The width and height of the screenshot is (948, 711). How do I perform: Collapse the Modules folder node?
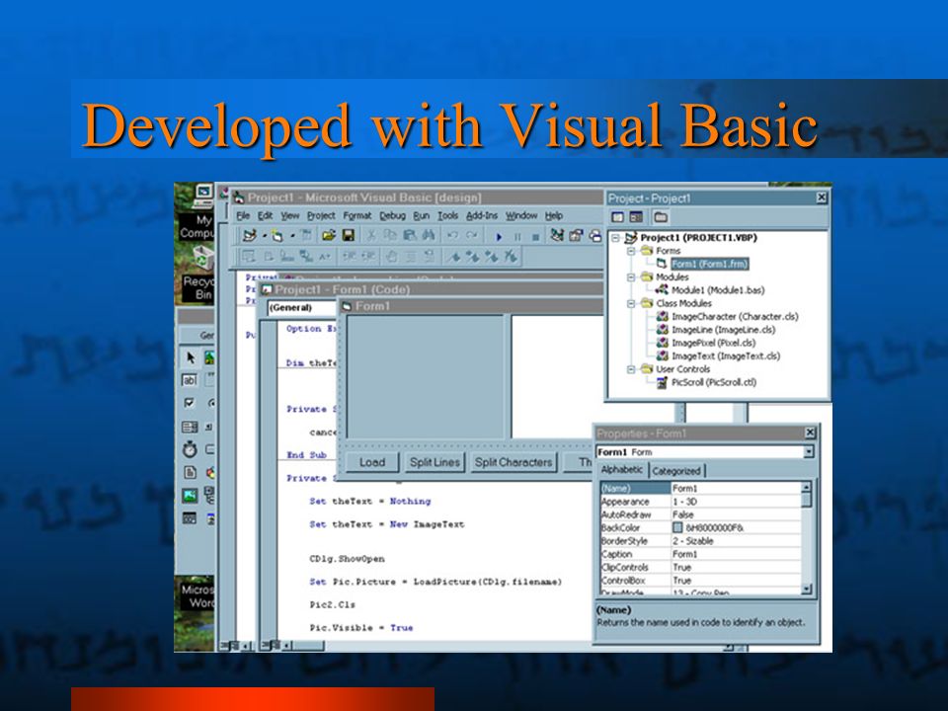[631, 276]
